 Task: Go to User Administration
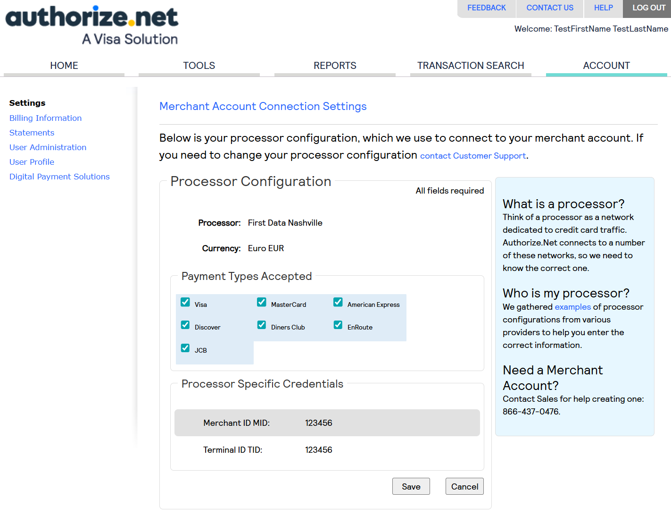(x=48, y=147)
